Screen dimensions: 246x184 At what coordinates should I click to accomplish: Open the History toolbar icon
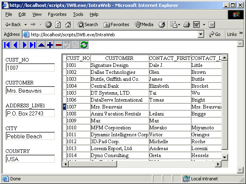pos(162,24)
